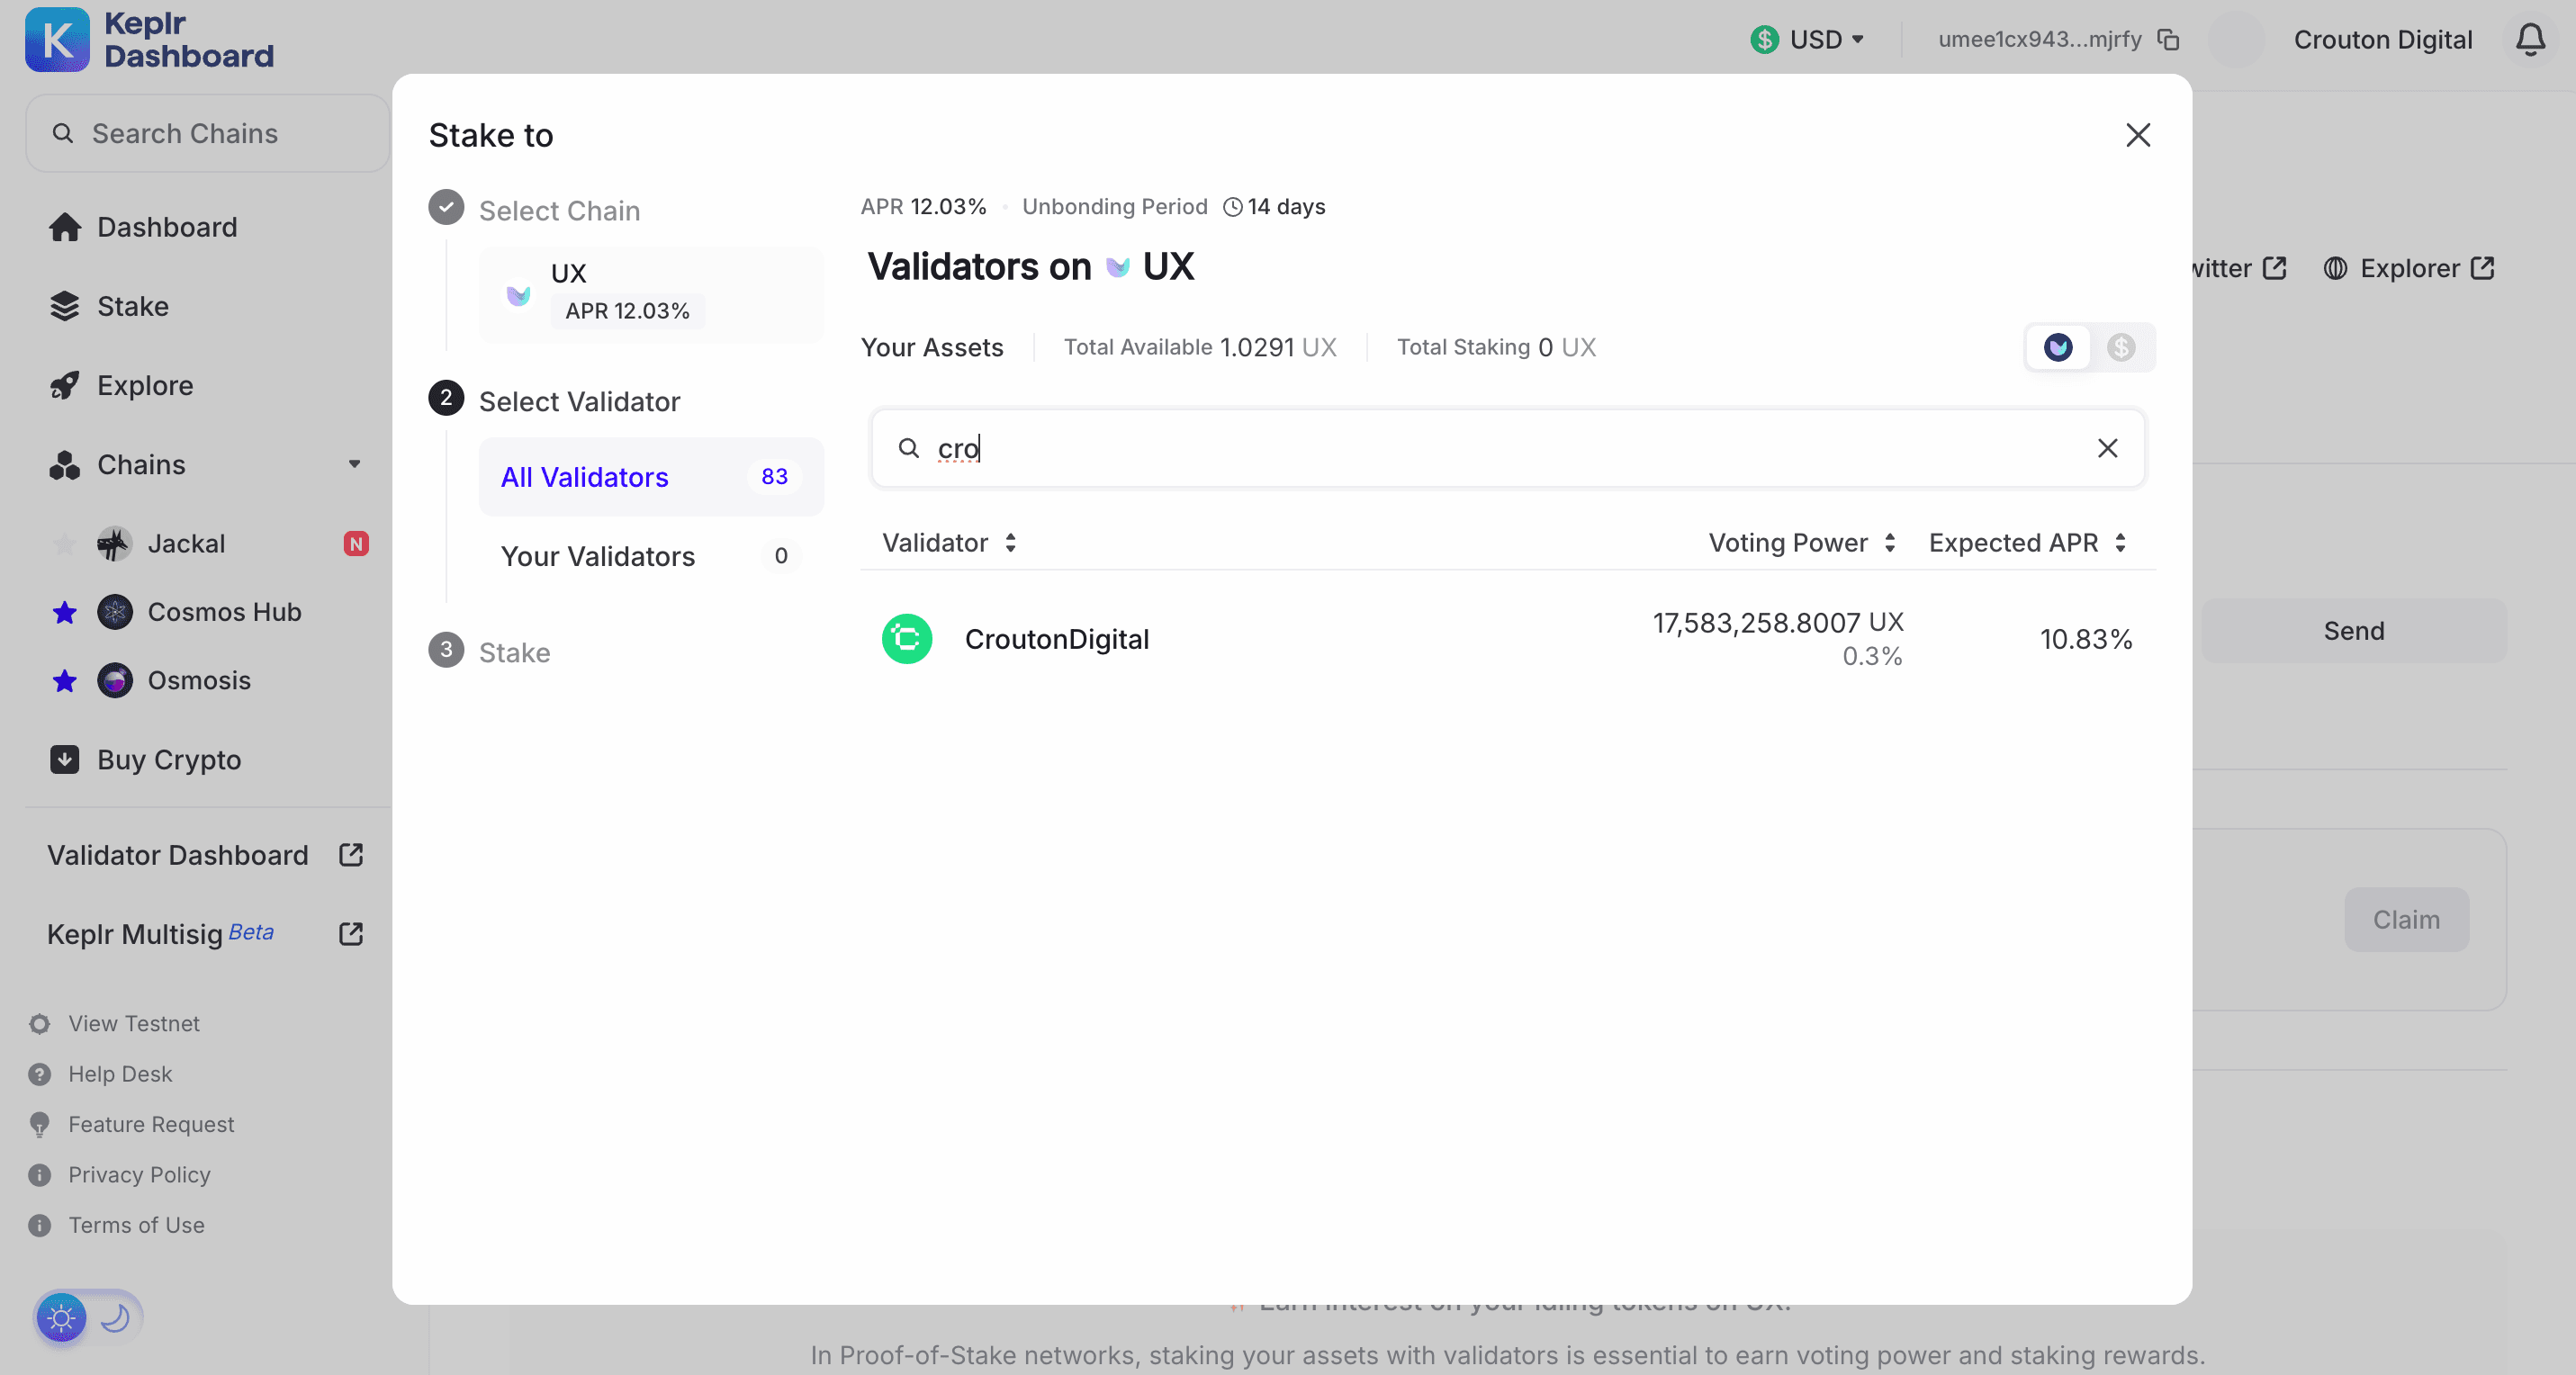Copy the umee1cx943...mjrfy wallet address icon
The image size is (2576, 1375).
tap(2168, 40)
